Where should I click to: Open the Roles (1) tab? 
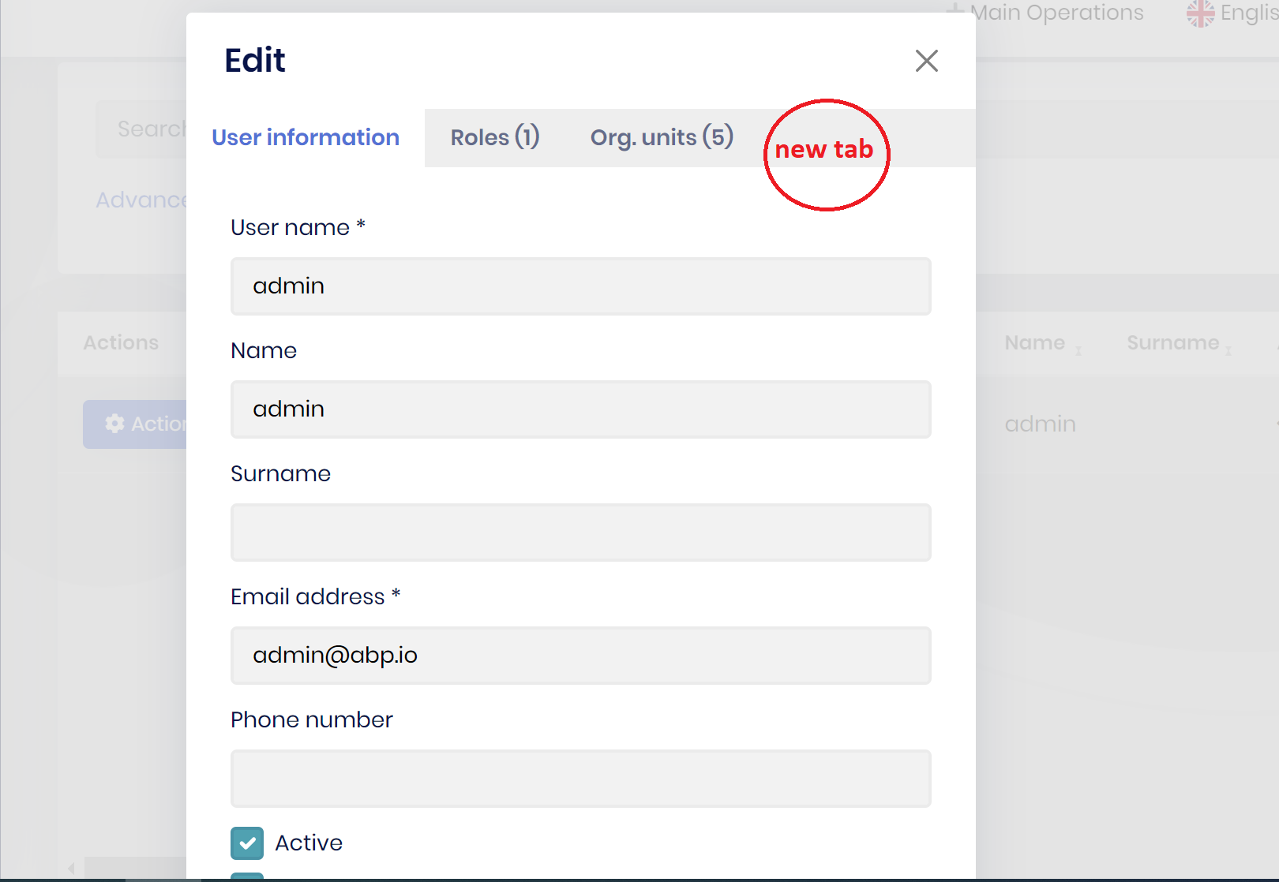pos(495,138)
